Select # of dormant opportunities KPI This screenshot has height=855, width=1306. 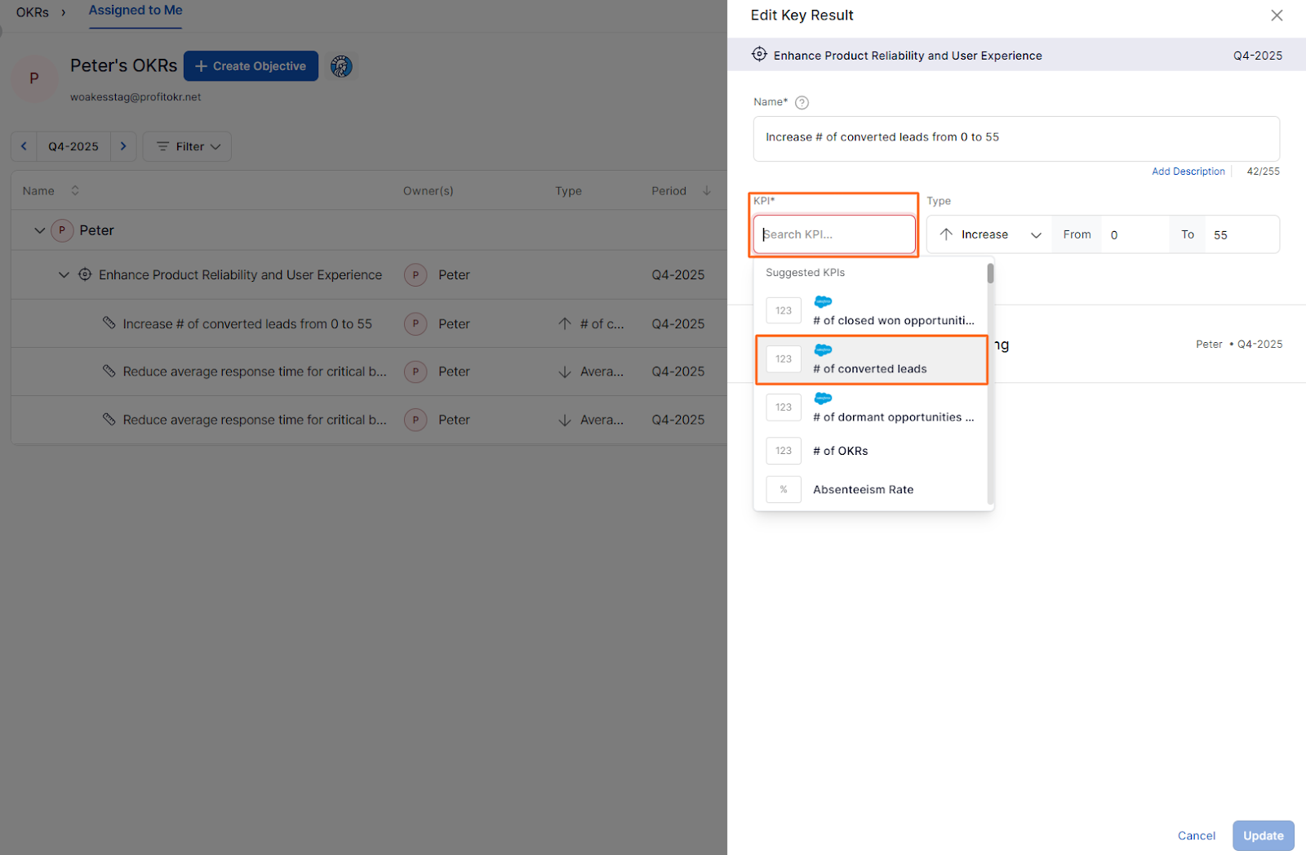pyautogui.click(x=871, y=407)
